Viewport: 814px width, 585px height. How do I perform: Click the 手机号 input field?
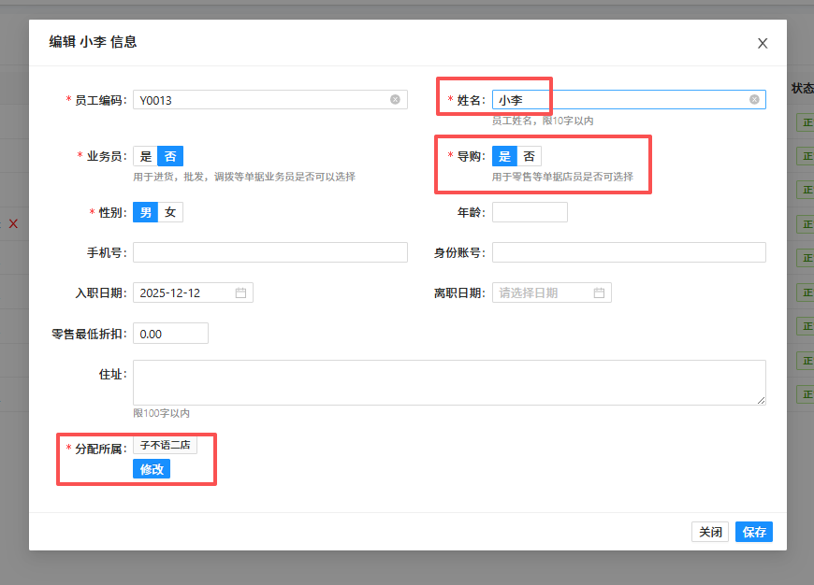271,251
